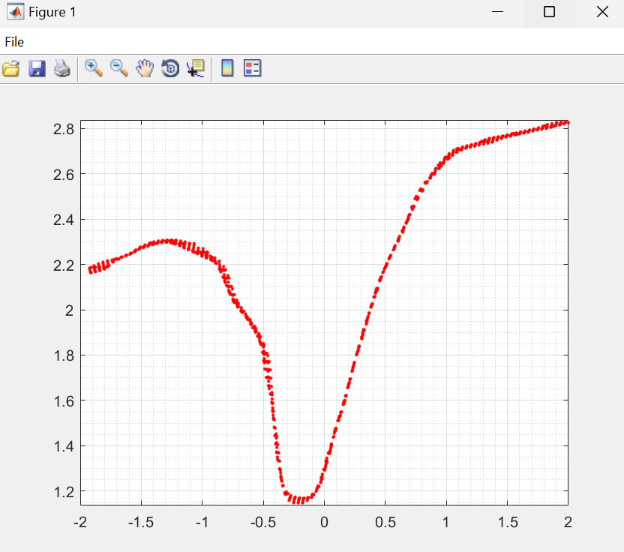624x552 pixels.
Task: Print the figure using the printer icon
Action: 62,69
